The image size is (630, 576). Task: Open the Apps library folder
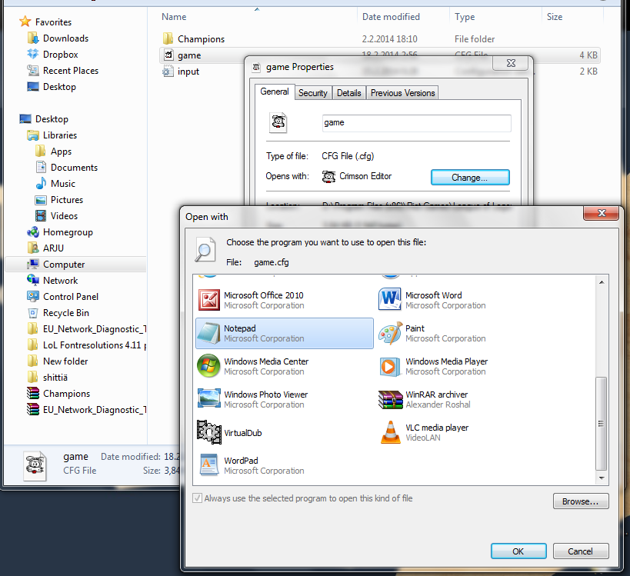point(61,151)
